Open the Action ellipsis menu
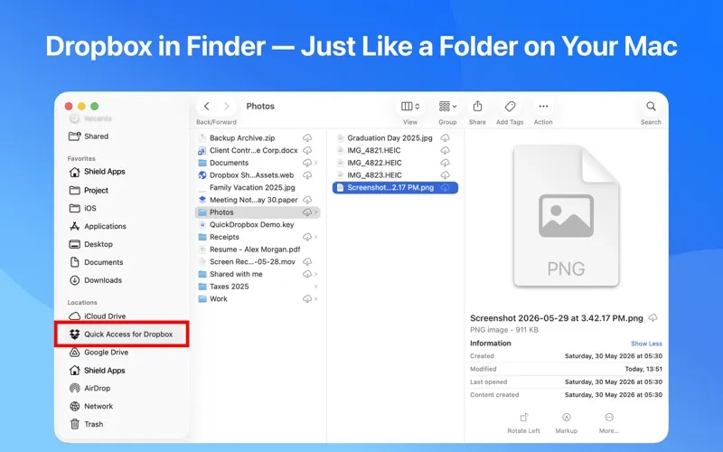The width and height of the screenshot is (723, 452). coord(543,107)
